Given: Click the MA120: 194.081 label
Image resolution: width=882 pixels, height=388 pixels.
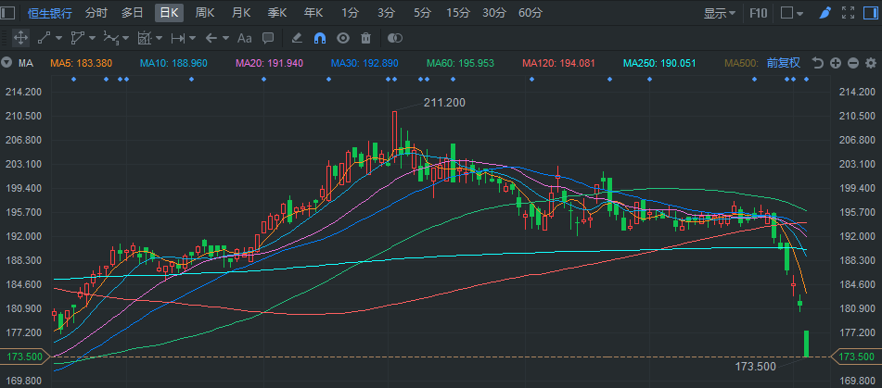Looking at the screenshot, I should 558,64.
